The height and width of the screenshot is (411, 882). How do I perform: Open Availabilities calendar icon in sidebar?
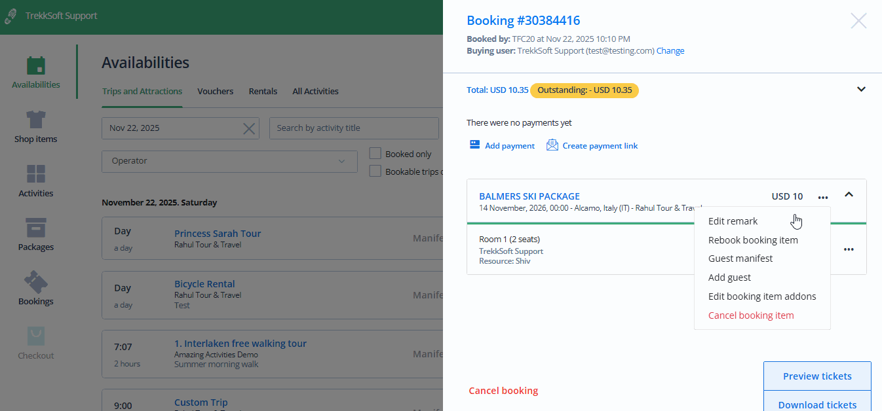tap(36, 66)
